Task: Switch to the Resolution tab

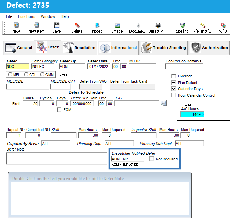Action: (x=79, y=48)
